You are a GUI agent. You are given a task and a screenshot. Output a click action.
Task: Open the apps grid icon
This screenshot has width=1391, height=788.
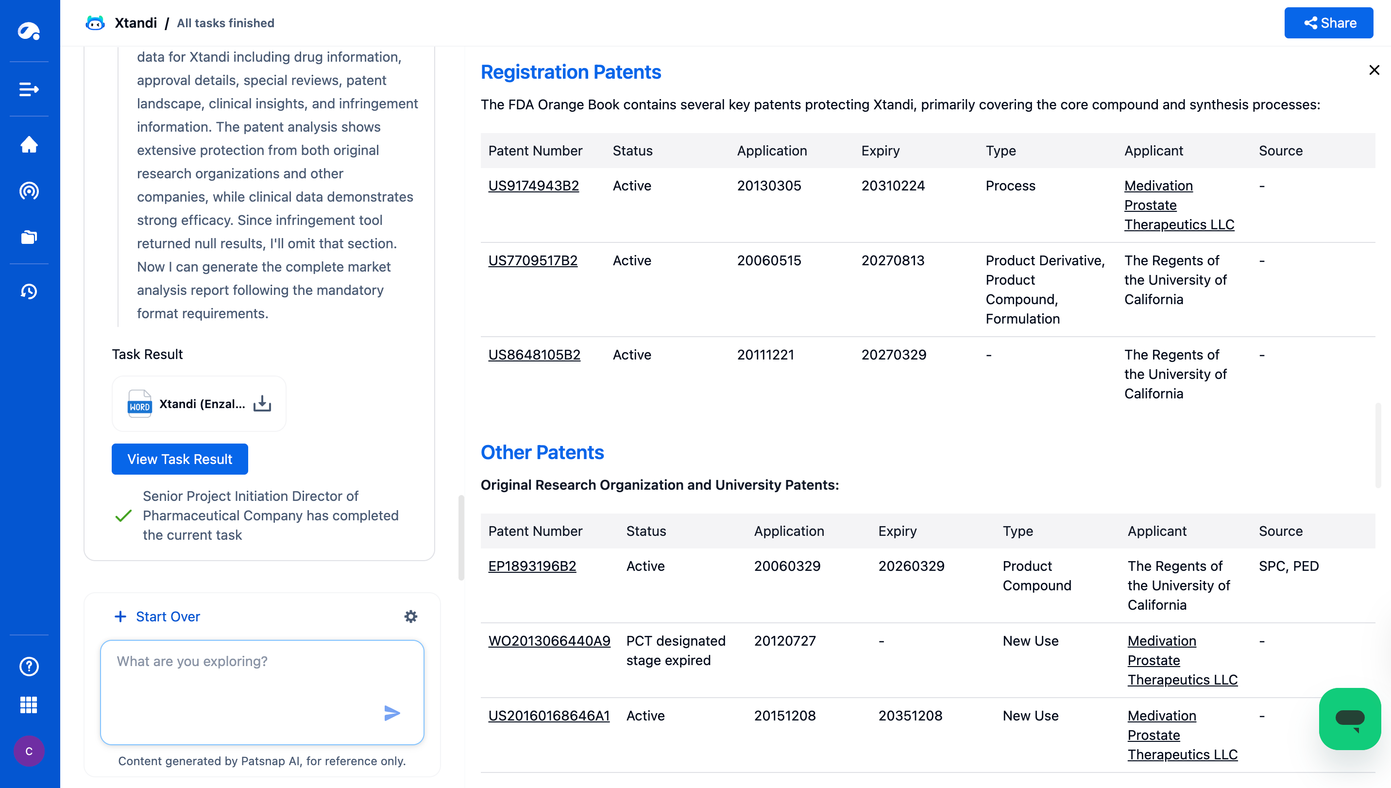click(x=29, y=705)
